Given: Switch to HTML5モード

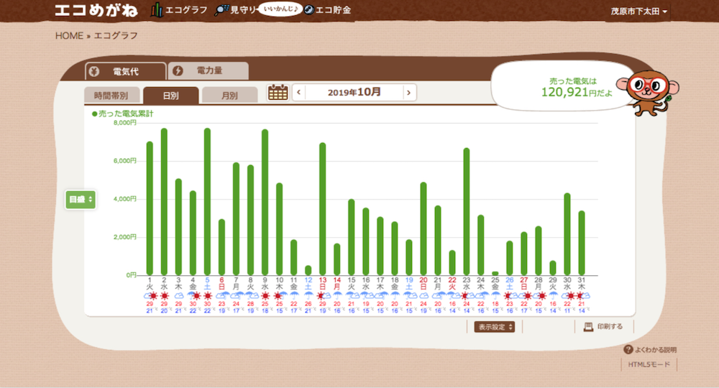Looking at the screenshot, I should [649, 364].
